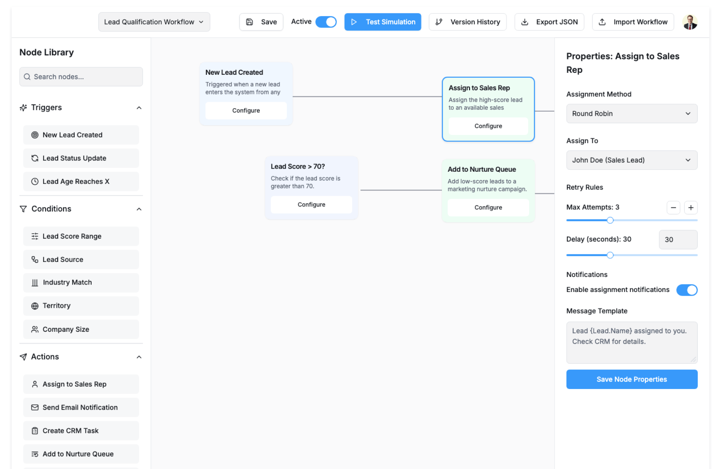Click the Save Node Properties button
721x469 pixels.
[631, 379]
